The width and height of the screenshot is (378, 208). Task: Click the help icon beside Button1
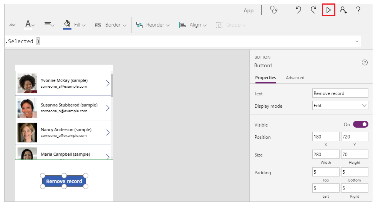[365, 62]
